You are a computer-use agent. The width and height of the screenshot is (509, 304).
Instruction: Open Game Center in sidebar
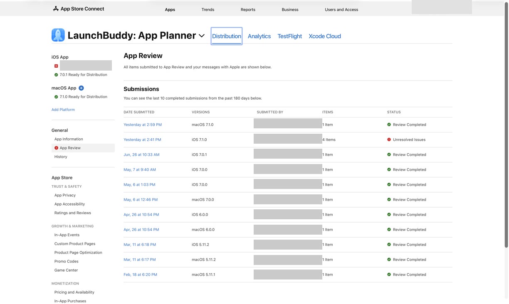(66, 270)
